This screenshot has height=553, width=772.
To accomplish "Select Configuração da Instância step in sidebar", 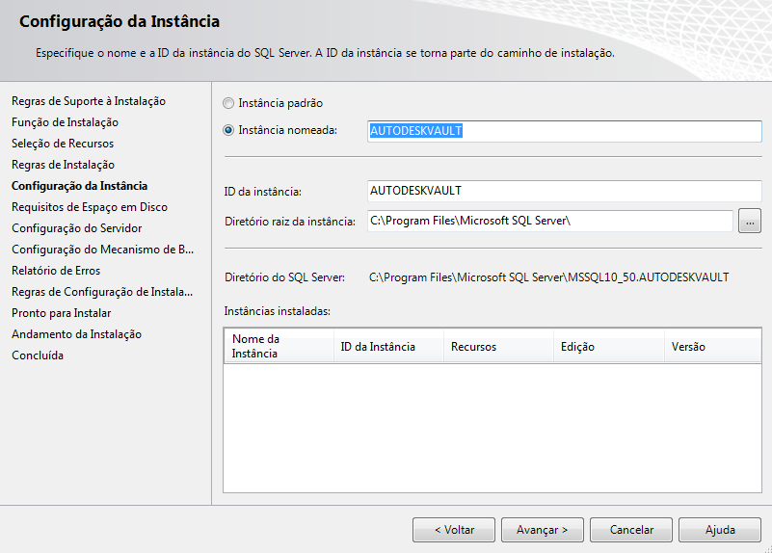I will (x=79, y=186).
